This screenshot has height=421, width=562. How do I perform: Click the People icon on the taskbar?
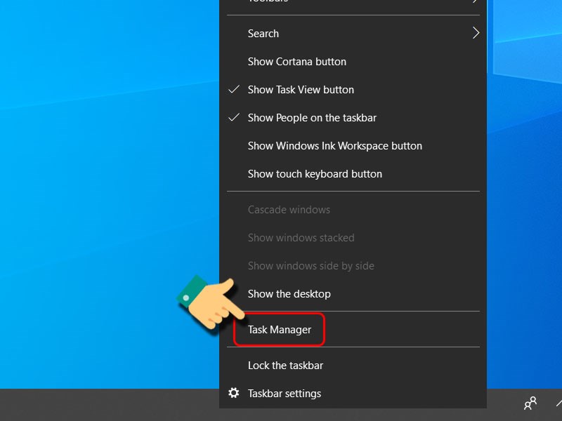click(x=530, y=403)
